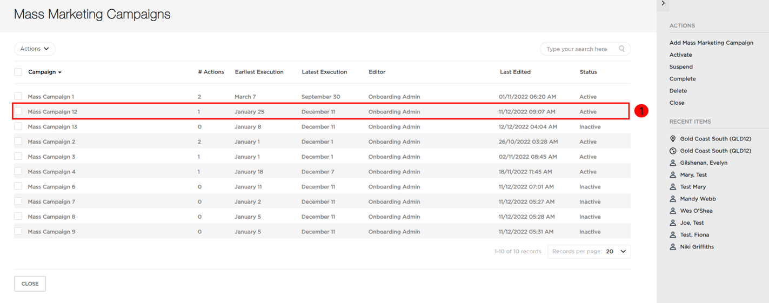Open the Mass Campaign 2 record
This screenshot has width=769, height=303.
click(51, 142)
